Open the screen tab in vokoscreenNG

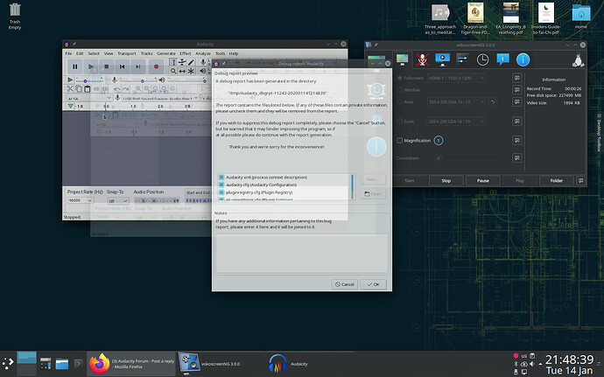[x=402, y=59]
